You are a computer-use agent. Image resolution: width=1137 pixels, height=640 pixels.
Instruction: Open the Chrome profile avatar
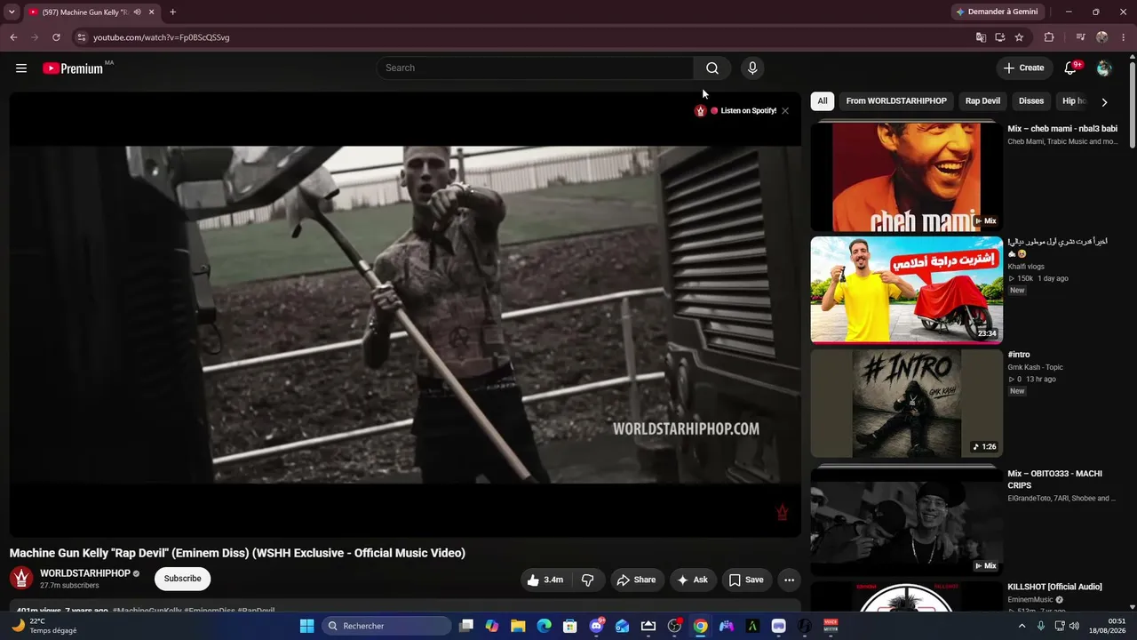pos(1102,37)
